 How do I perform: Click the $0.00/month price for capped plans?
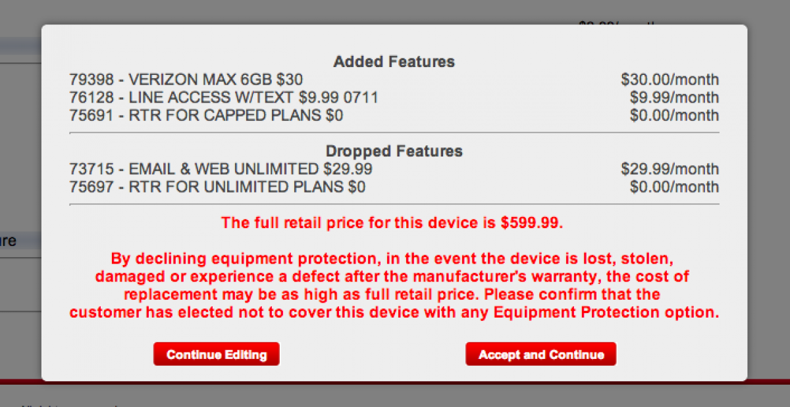[x=674, y=116]
